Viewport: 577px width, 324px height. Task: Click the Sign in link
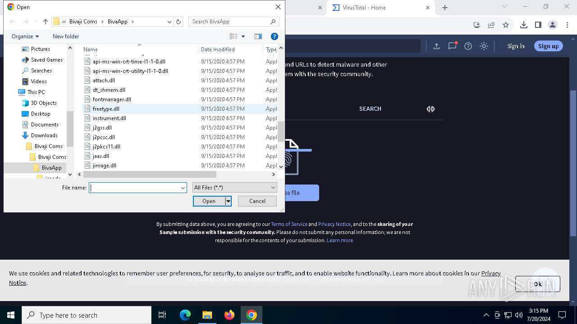(x=516, y=46)
